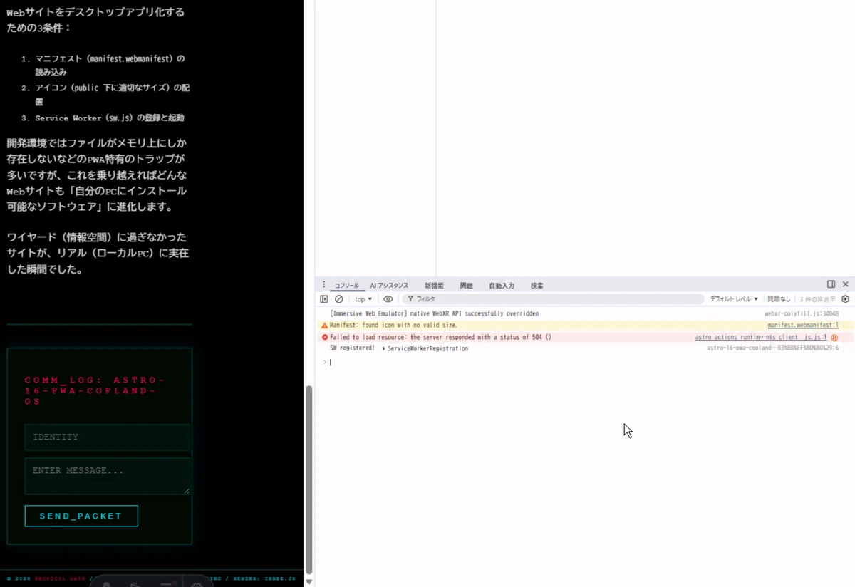Click the console フィルタ filter box

pos(552,299)
